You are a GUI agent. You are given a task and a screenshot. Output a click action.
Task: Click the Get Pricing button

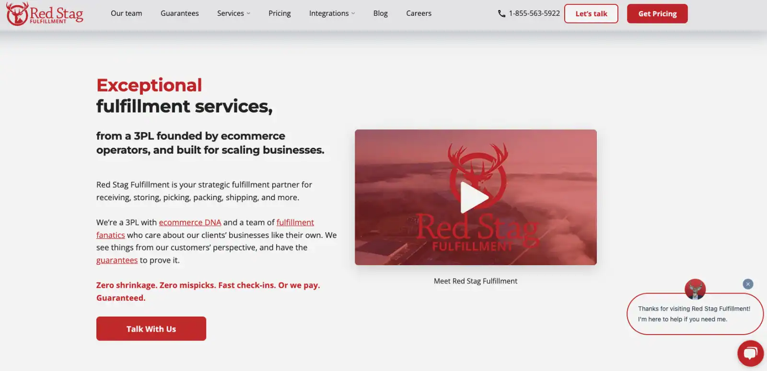coord(657,13)
